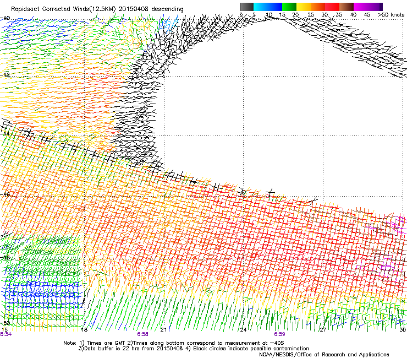The image size is (407, 358).
Task: Click the '-50' latitude axis label
Action: 5,323
